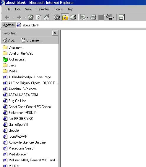Image resolution: width=146 pixels, height=167 pixels.
Task: Open All Free Original Clipart favorite
Action: pos(30,83)
